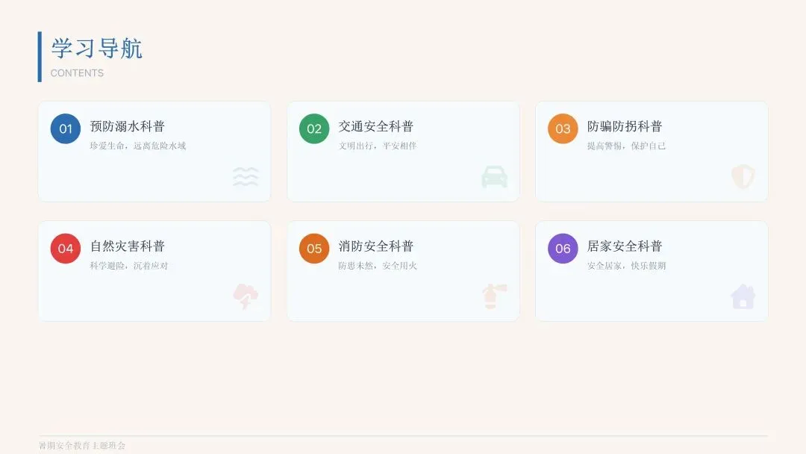The height and width of the screenshot is (454, 806).
Task: Open the 居家安全科普 section title
Action: point(625,246)
